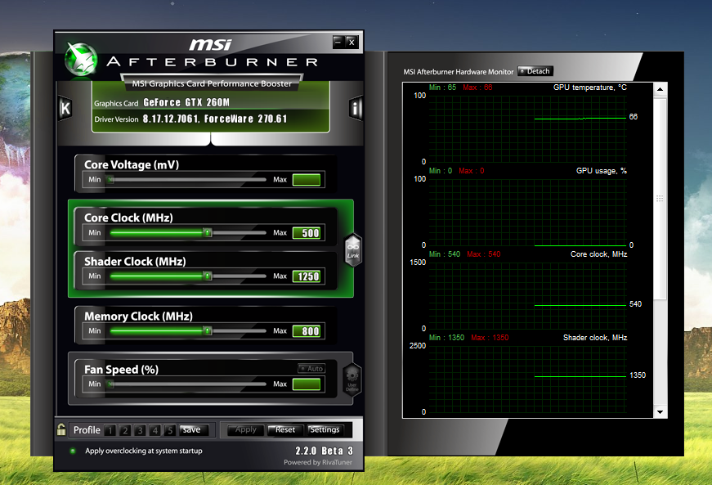
Task: Select profile slot 4
Action: coord(155,430)
